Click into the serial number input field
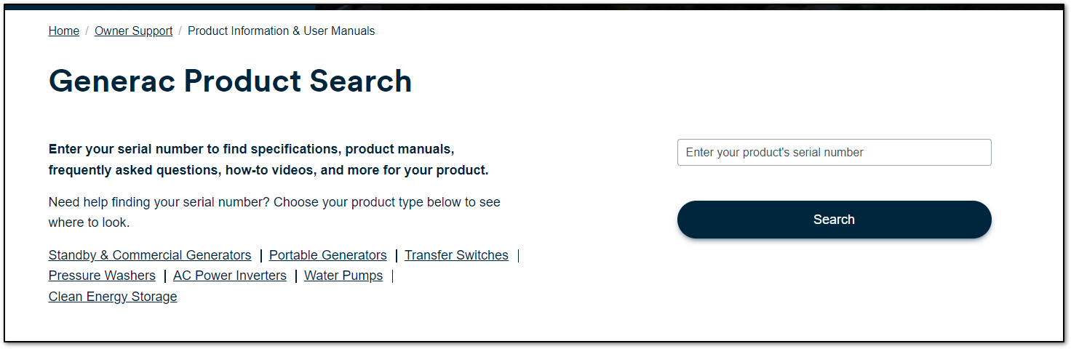Screen dimensions: 1071x349 pyautogui.click(x=834, y=153)
